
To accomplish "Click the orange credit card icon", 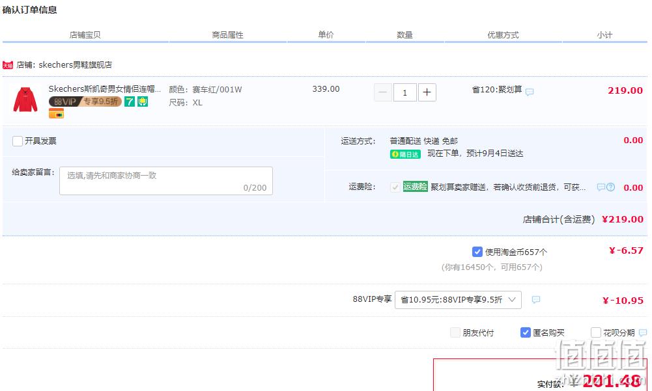I will 56,113.
